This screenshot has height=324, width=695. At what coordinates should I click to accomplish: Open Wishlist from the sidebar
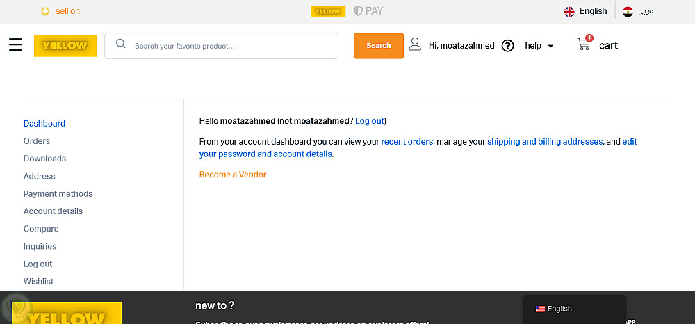point(38,282)
